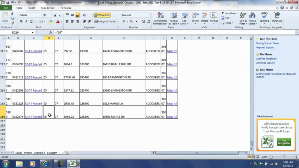Open Internet Explorer from taskbar
The height and width of the screenshot is (168, 299).
[46, 164]
